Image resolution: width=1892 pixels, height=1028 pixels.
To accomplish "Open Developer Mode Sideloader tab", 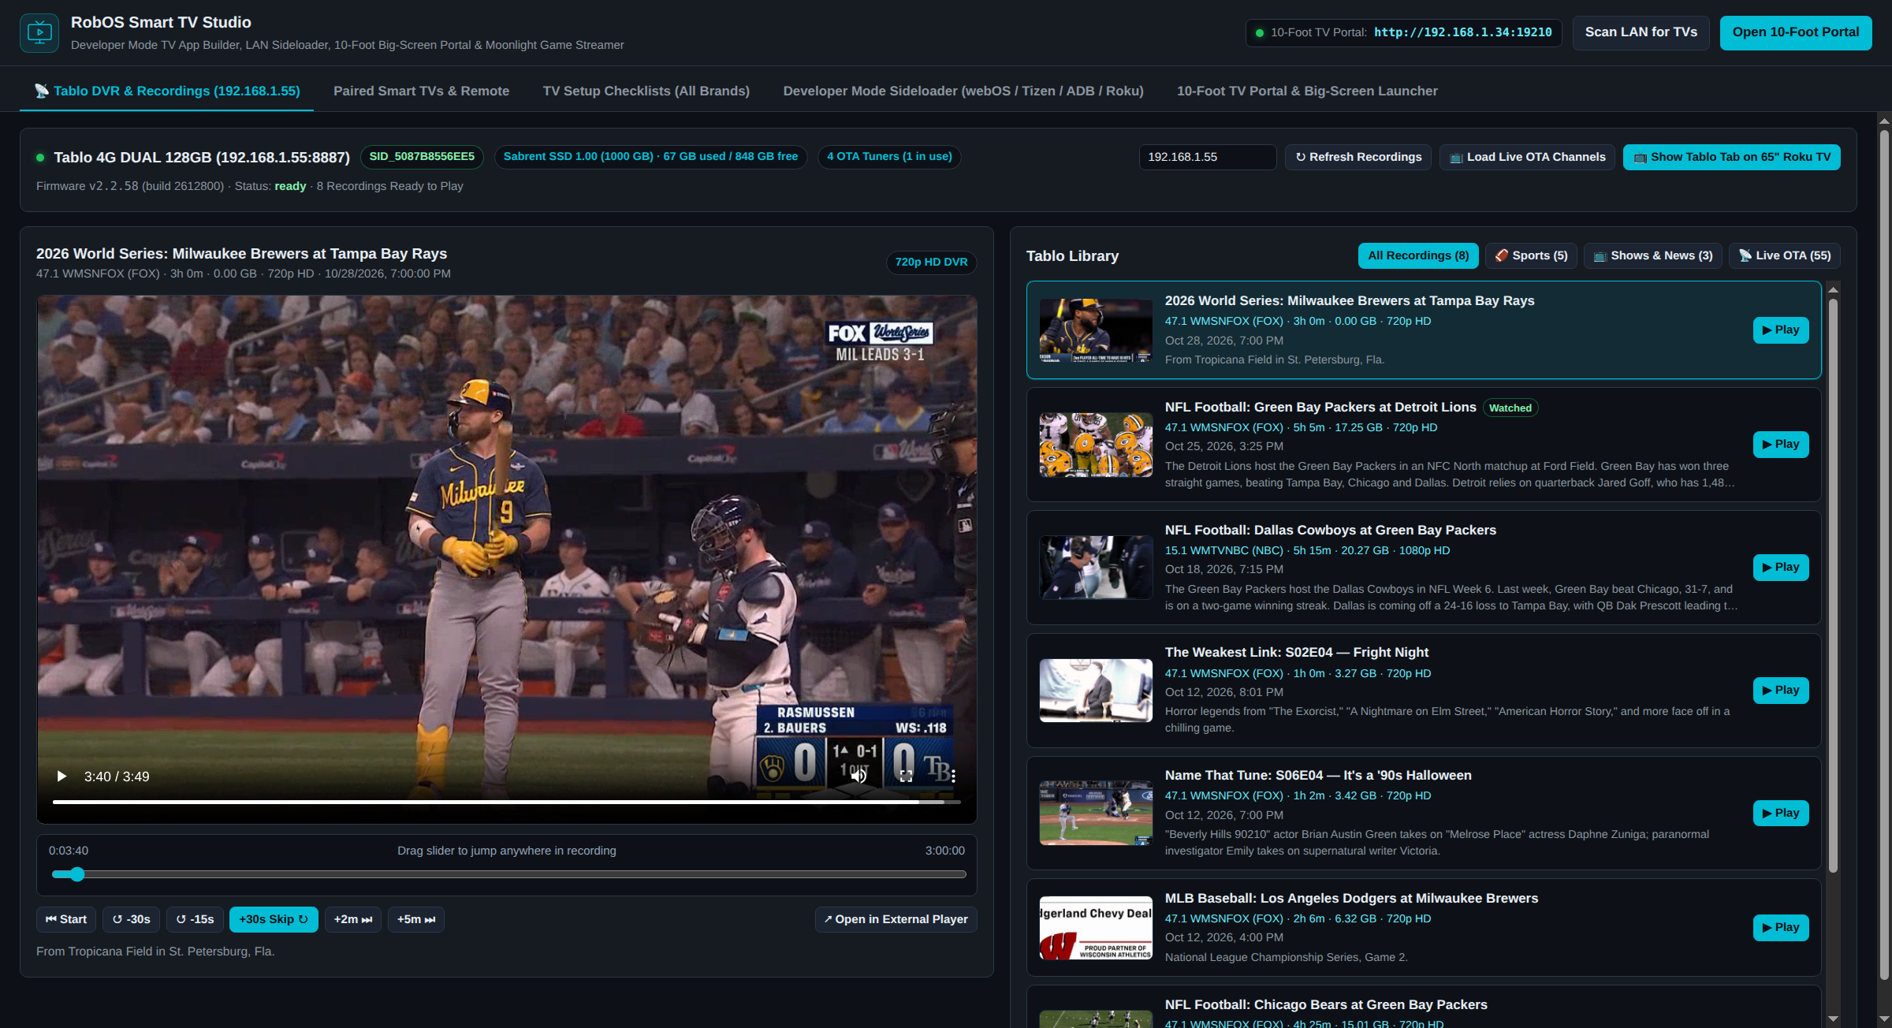I will click(x=963, y=91).
